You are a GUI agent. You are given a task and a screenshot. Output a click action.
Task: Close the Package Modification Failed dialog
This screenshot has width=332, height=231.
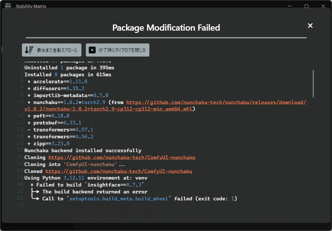click(310, 26)
